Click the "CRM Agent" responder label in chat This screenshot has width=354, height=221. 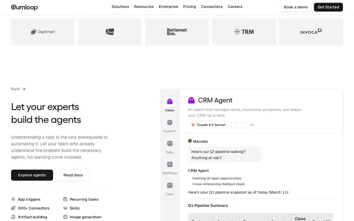[x=198, y=171]
